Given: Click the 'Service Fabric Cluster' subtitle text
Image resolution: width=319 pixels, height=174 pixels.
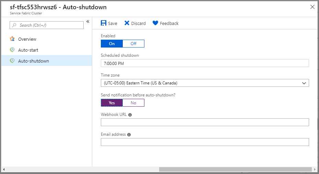Looking at the screenshot, I should coord(26,13).
